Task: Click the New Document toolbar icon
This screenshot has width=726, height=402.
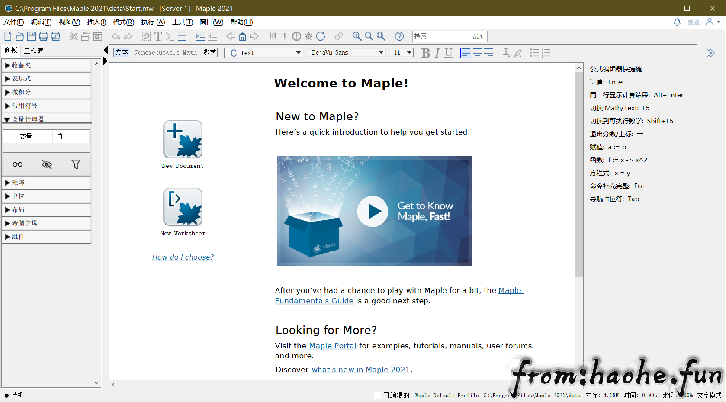Action: pos(8,36)
